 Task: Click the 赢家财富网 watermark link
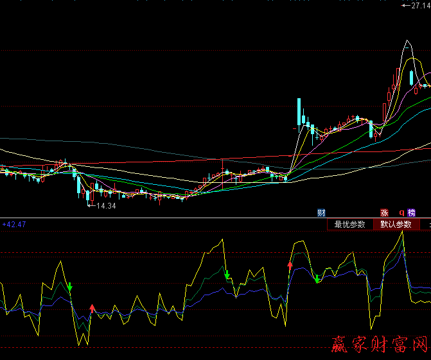[379, 345]
